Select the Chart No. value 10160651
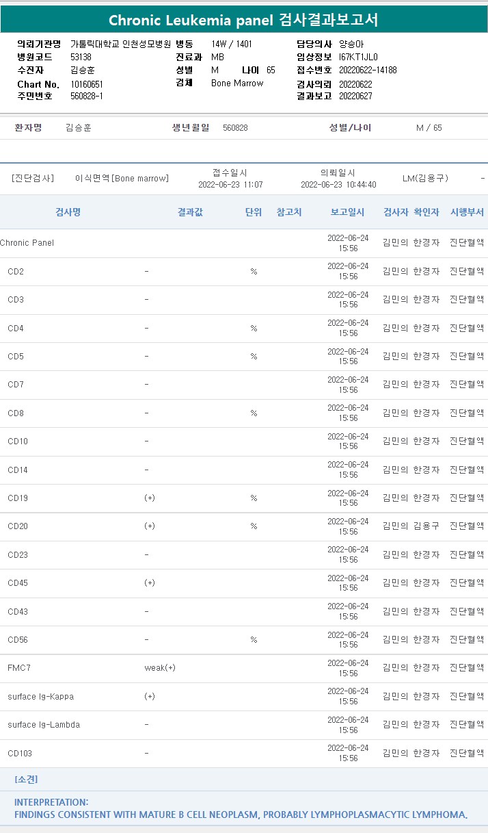This screenshot has height=833, width=488. coord(86,84)
